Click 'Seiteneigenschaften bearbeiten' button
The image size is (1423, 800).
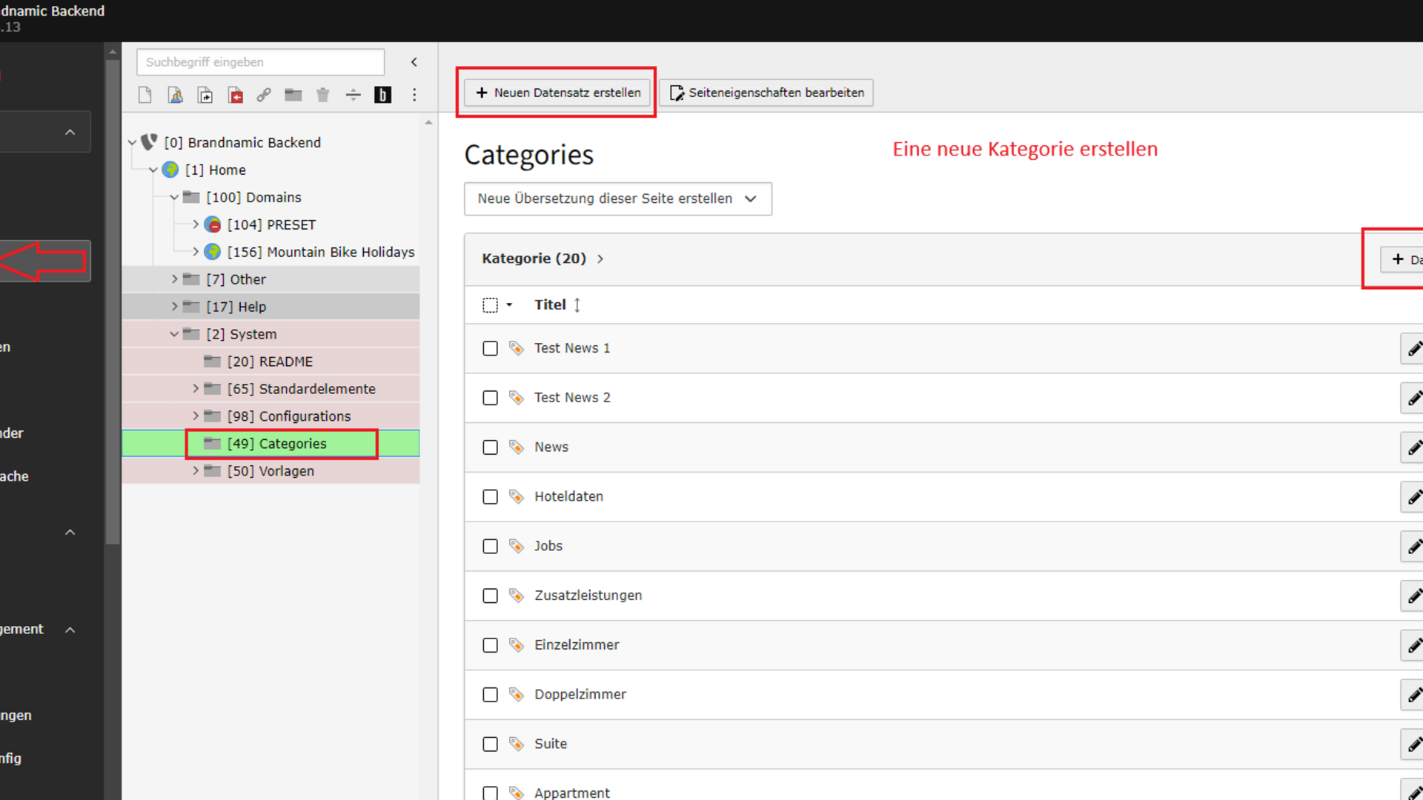(x=766, y=93)
